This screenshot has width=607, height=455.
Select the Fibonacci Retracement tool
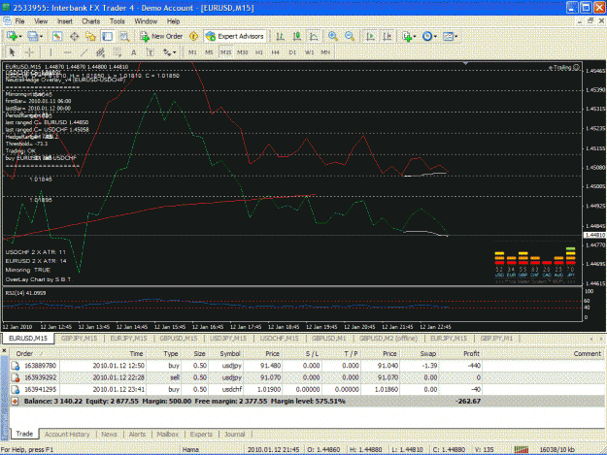pos(117,52)
